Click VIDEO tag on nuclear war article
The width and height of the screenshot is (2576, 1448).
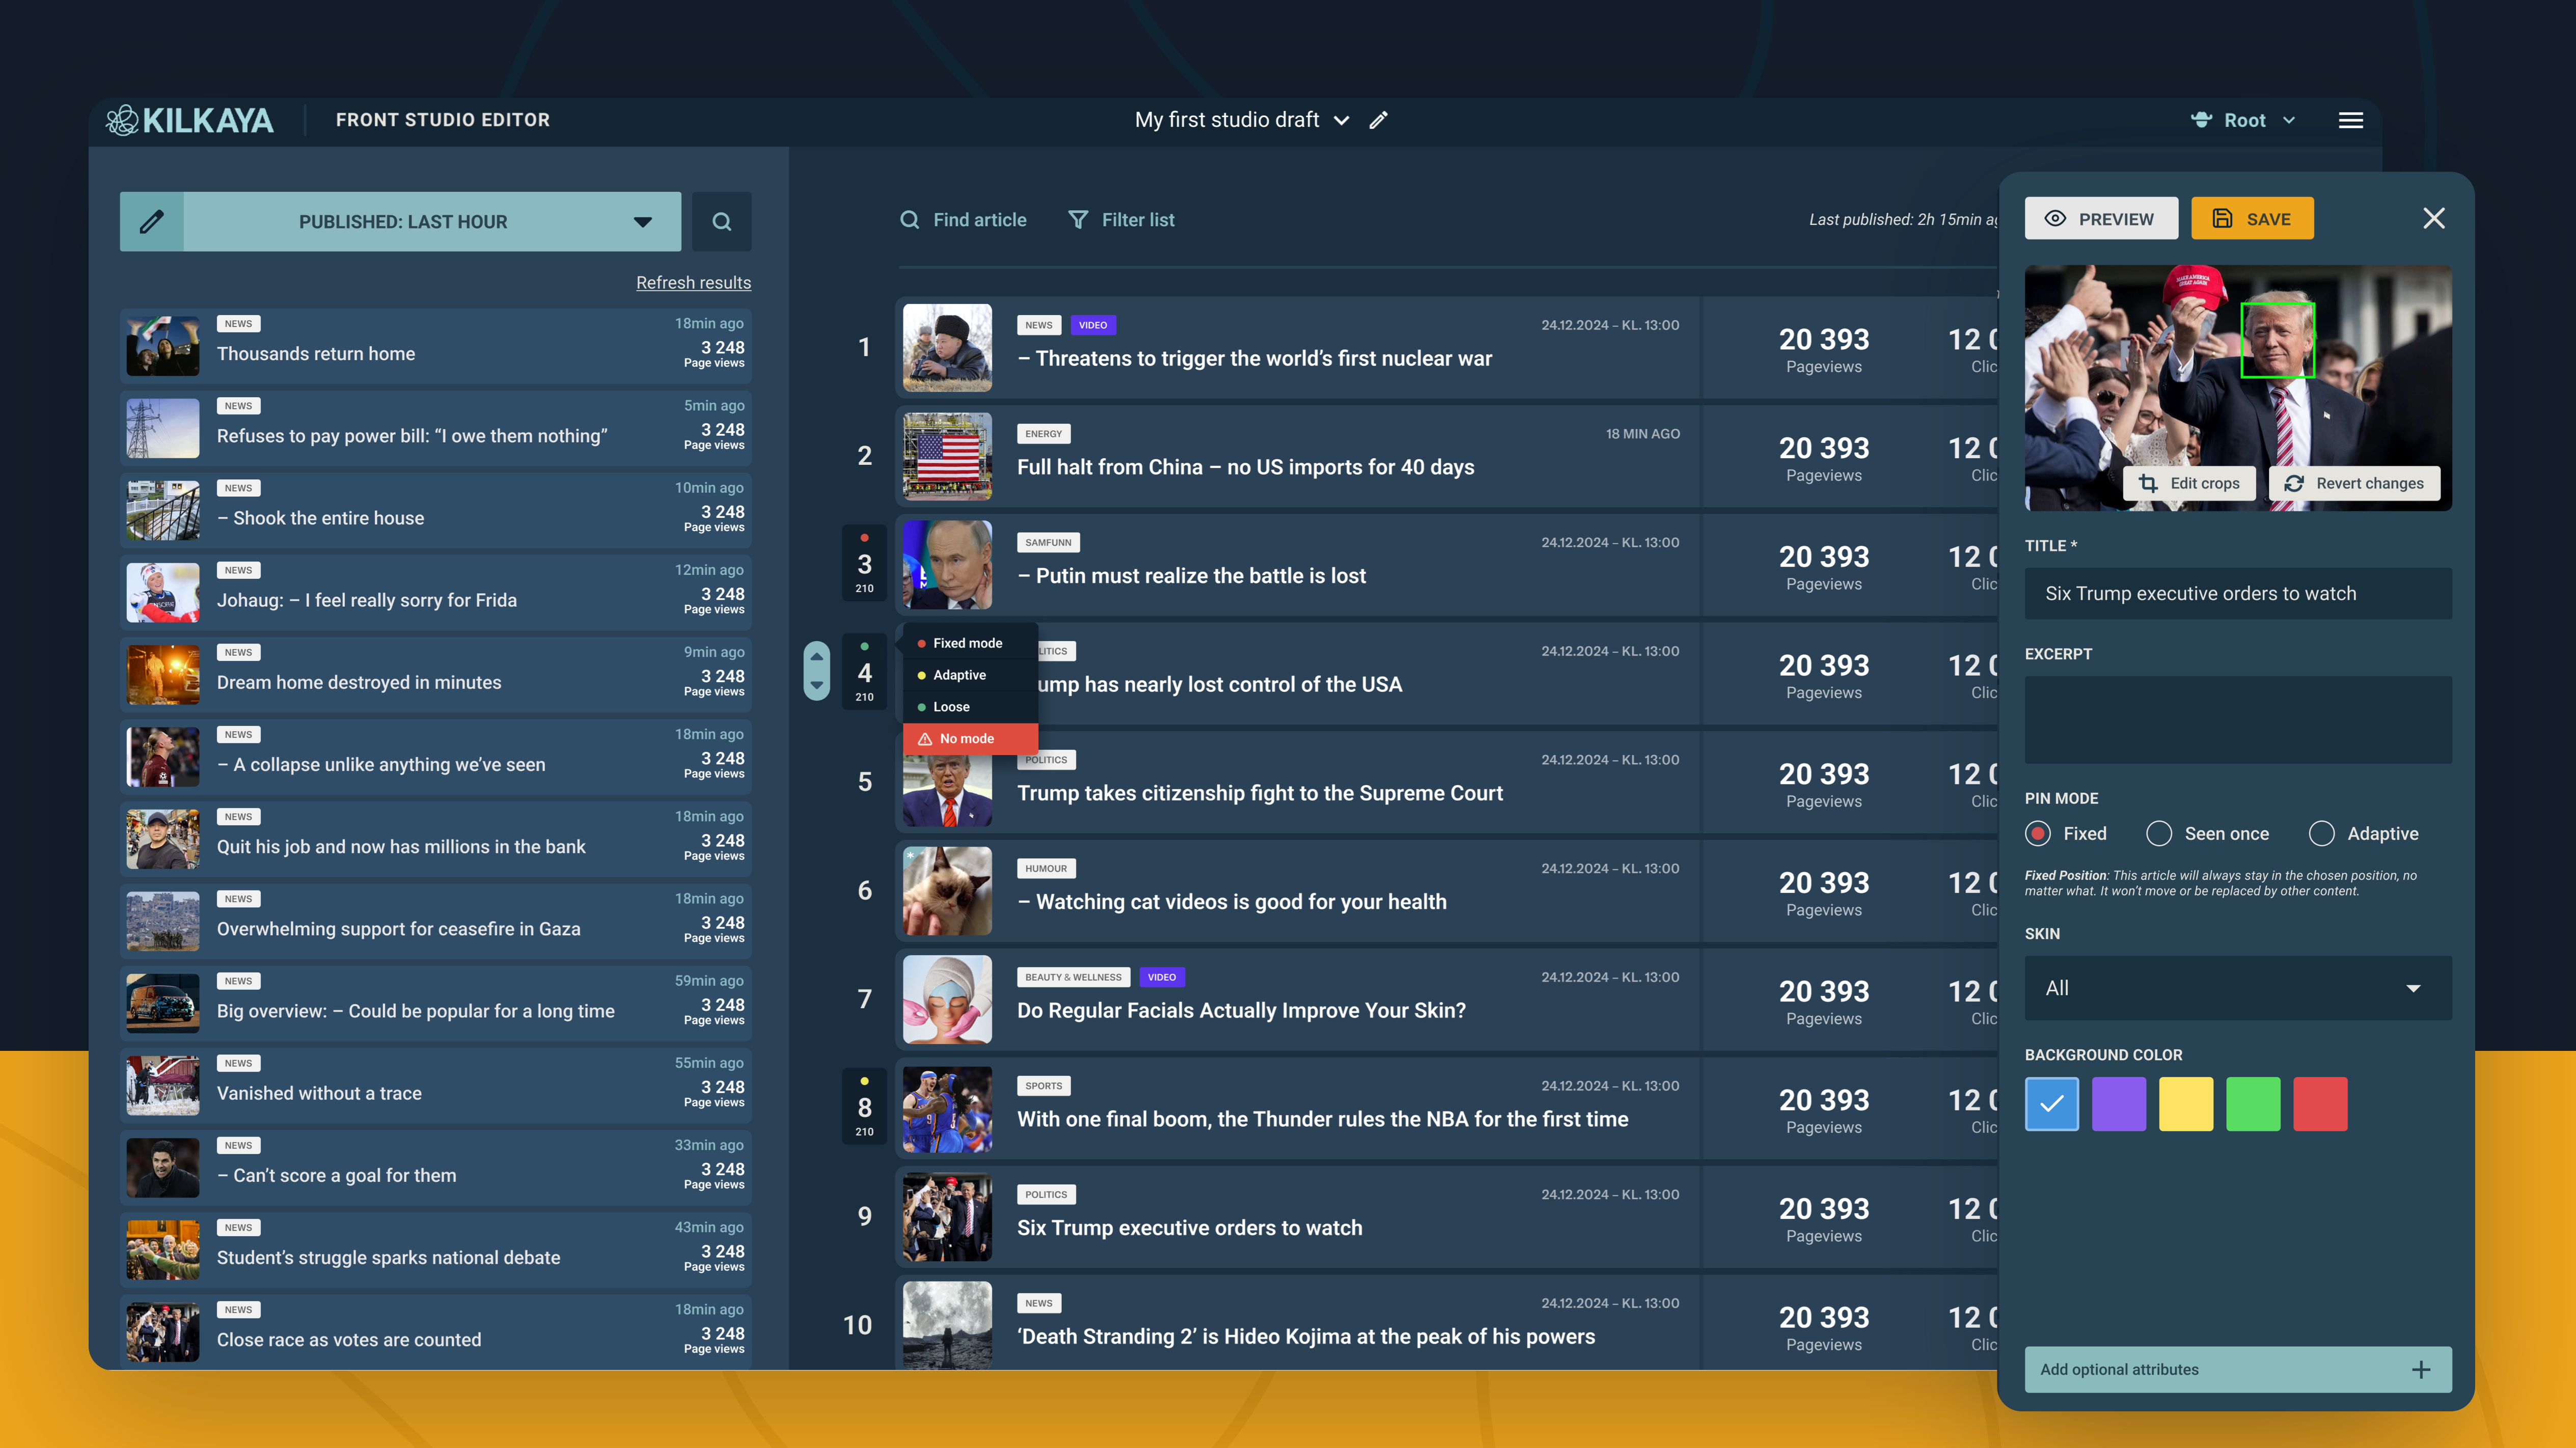point(1093,325)
